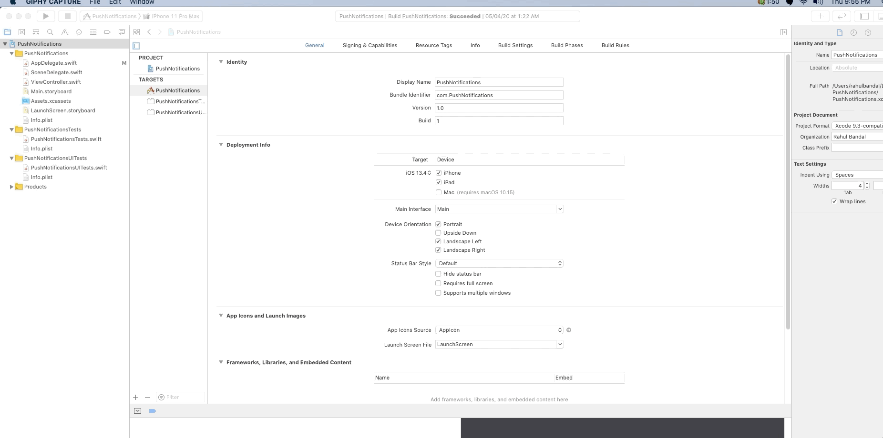883x438 pixels.
Task: Collapse the Deployment Info section
Action: [221, 145]
